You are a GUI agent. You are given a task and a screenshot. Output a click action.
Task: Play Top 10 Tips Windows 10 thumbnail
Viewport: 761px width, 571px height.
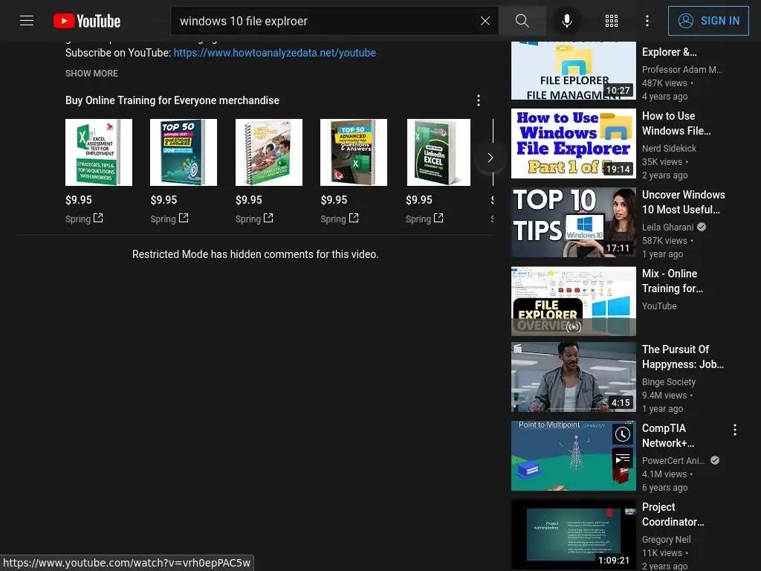coord(574,222)
